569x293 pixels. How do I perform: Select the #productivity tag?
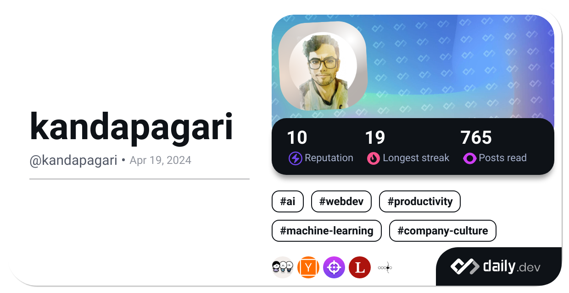tap(420, 201)
